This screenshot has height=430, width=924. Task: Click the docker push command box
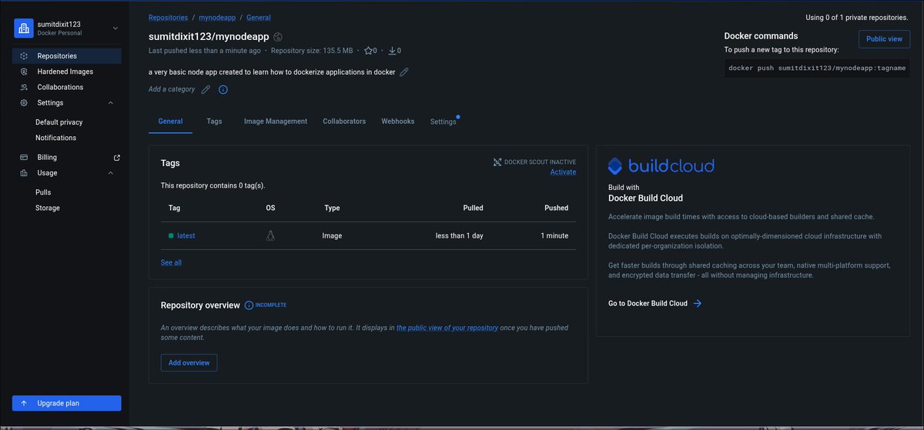[817, 68]
